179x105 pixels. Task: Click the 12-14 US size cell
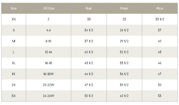(x=49, y=52)
